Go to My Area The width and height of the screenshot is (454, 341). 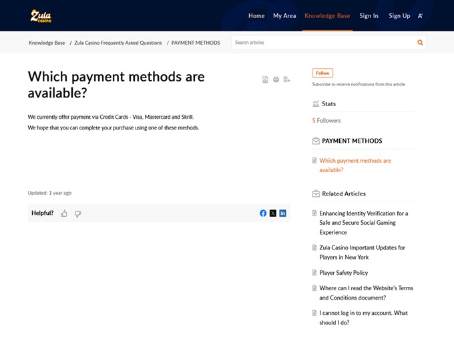pyautogui.click(x=284, y=15)
